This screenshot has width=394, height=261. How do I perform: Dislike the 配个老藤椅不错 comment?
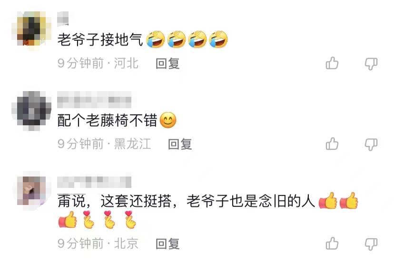pos(371,145)
